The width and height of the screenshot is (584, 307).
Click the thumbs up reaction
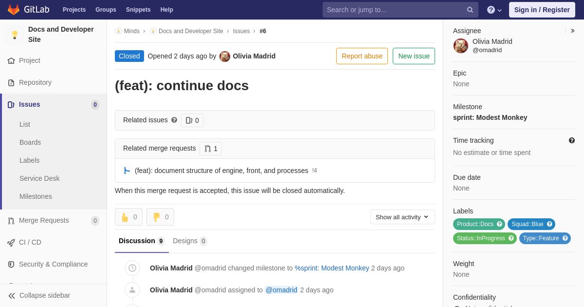point(128,217)
